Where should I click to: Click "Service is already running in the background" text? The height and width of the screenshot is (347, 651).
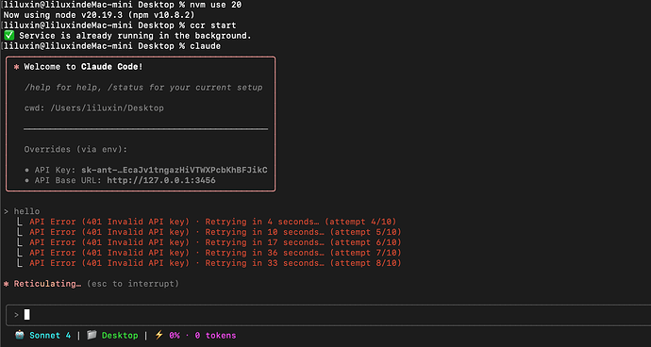point(135,36)
